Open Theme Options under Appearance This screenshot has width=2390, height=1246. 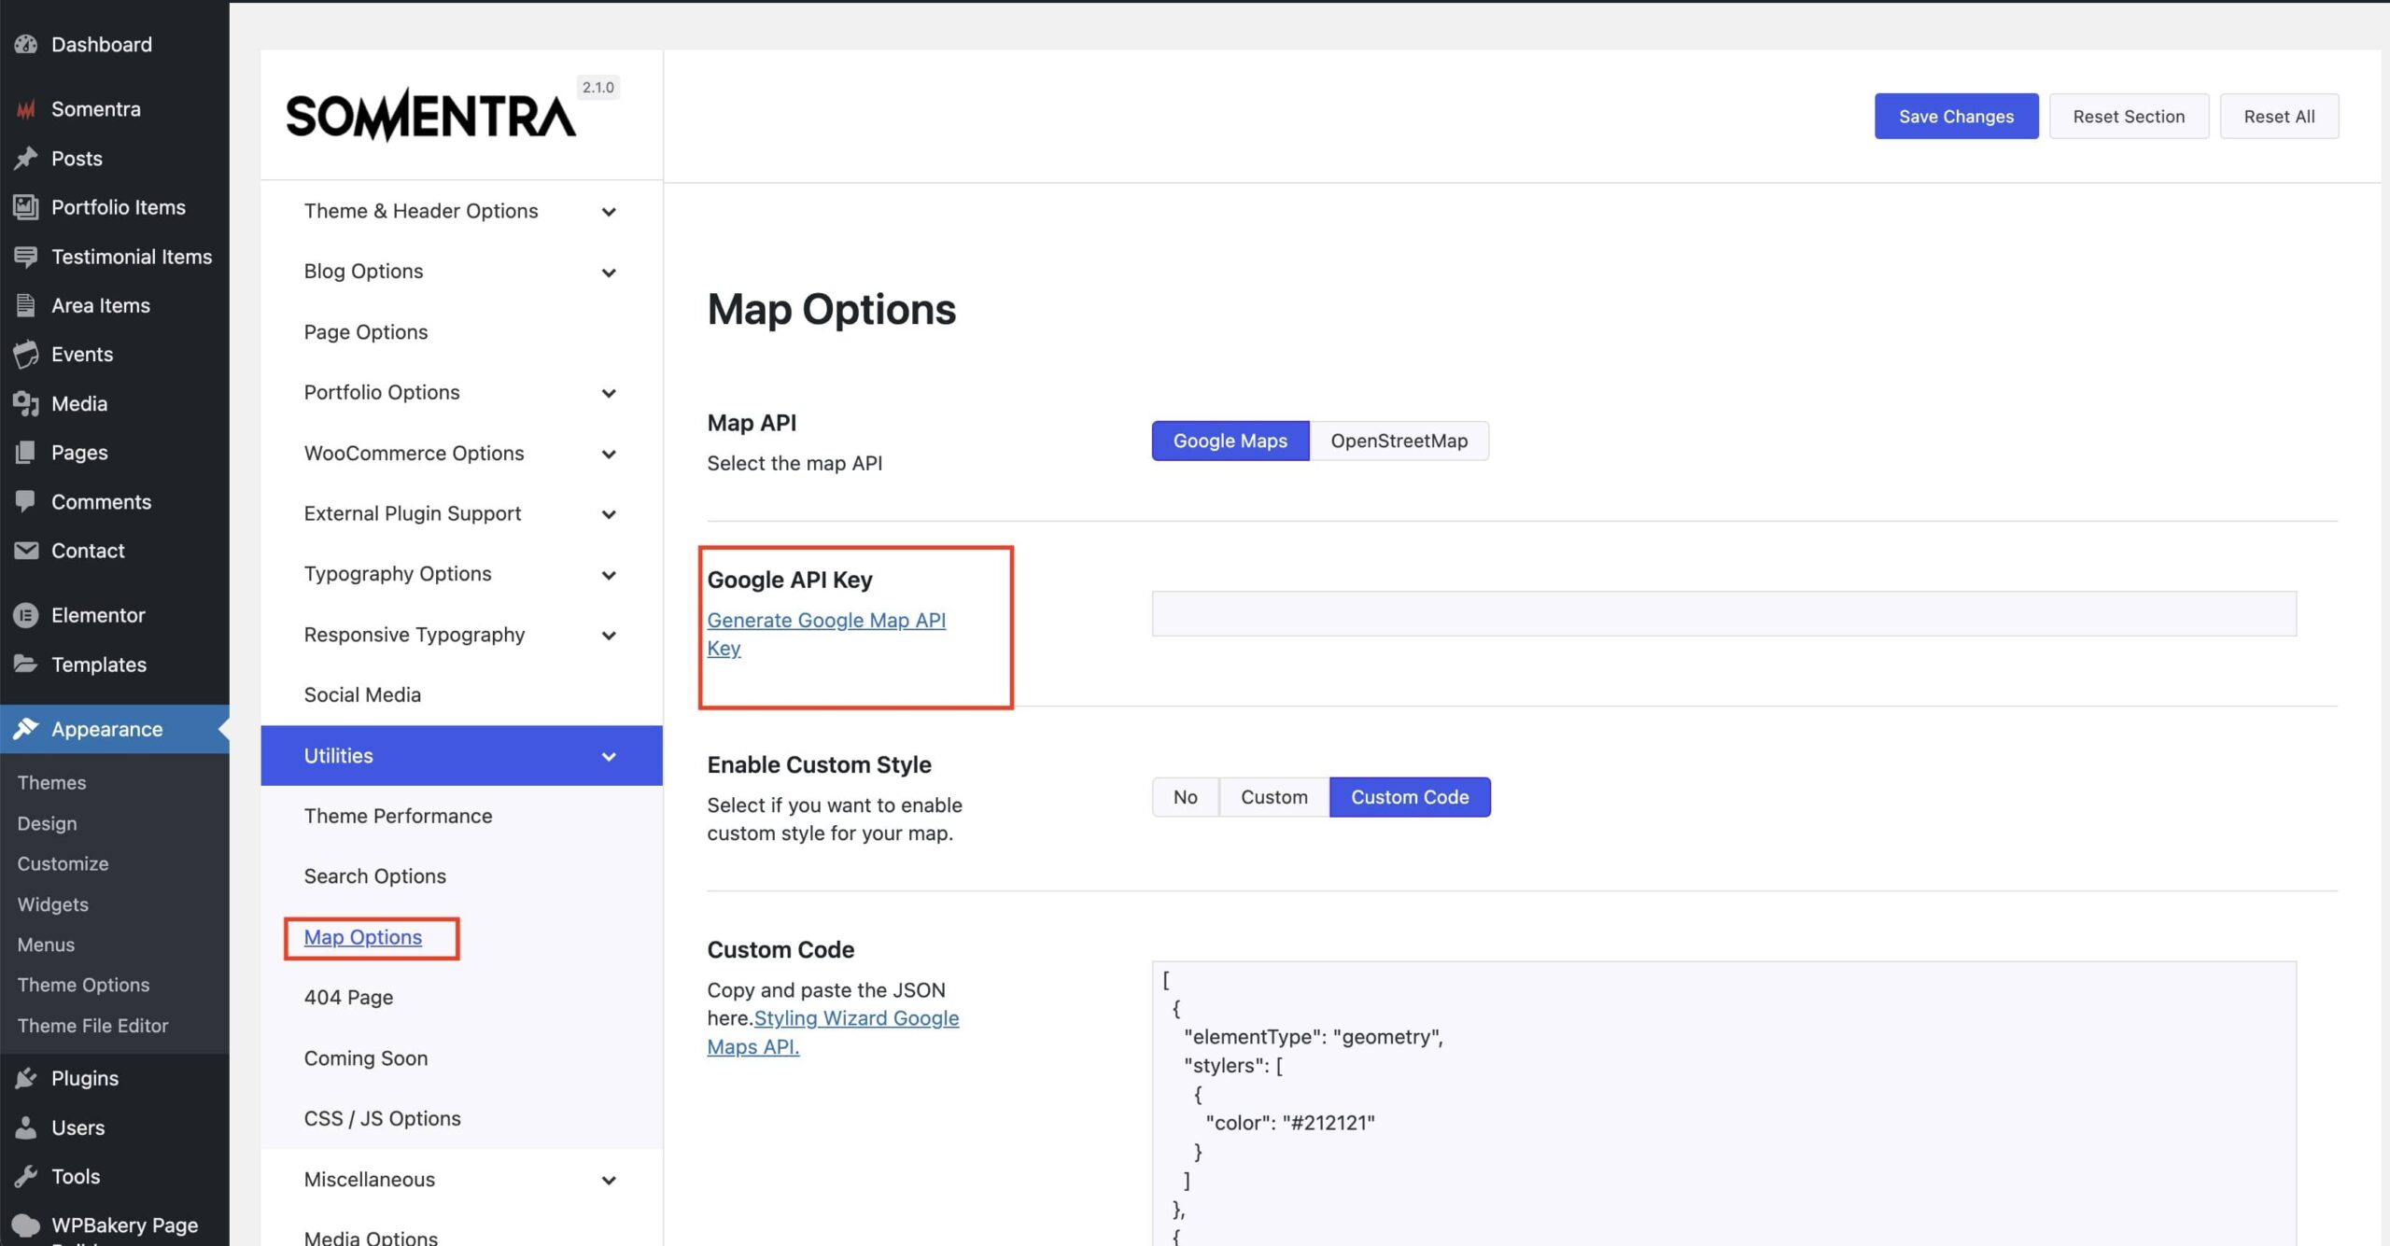83,985
